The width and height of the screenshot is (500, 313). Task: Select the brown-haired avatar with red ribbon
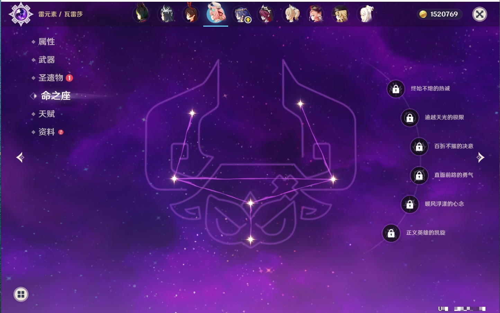tap(191, 14)
